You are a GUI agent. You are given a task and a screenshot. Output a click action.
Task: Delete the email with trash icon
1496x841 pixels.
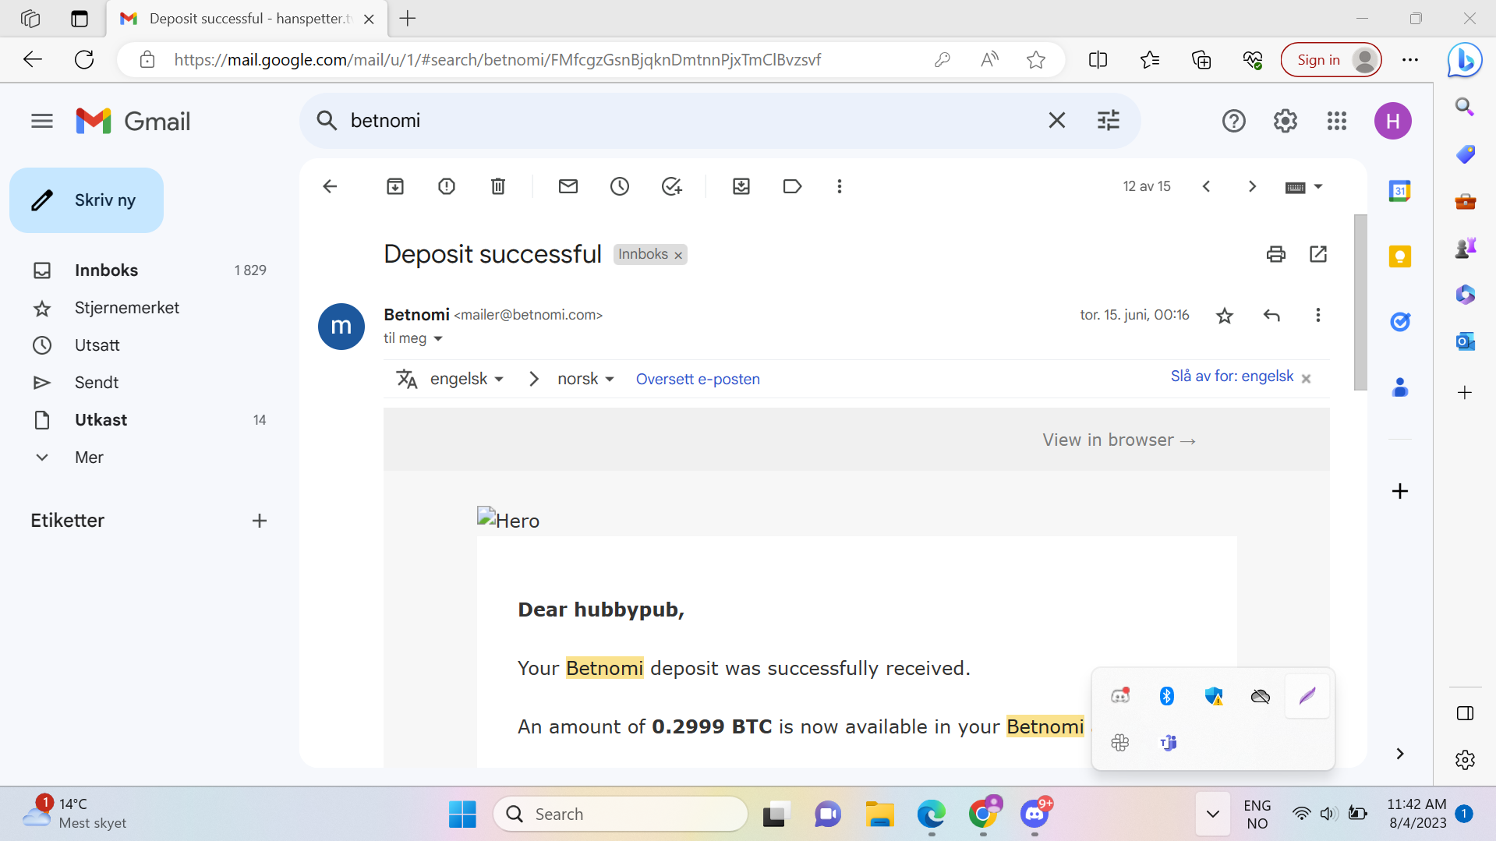pos(498,186)
